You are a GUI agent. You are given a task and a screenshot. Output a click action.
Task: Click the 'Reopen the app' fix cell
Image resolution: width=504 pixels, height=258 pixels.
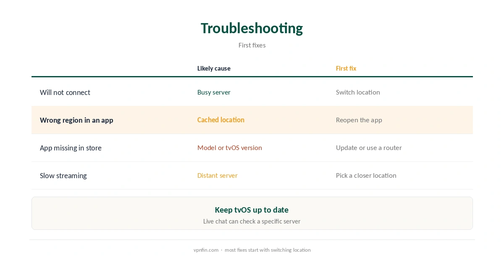(359, 120)
